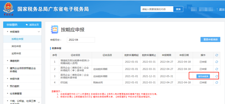Open 按期应申报 in sidebar
The image size is (225, 104).
point(17,39)
